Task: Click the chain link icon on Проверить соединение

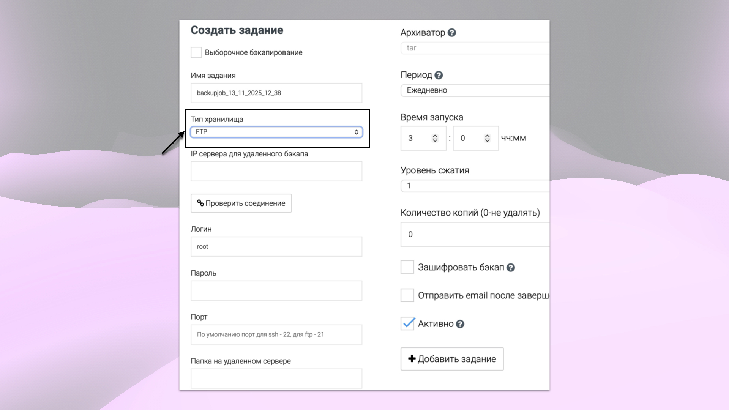Action: (200, 203)
